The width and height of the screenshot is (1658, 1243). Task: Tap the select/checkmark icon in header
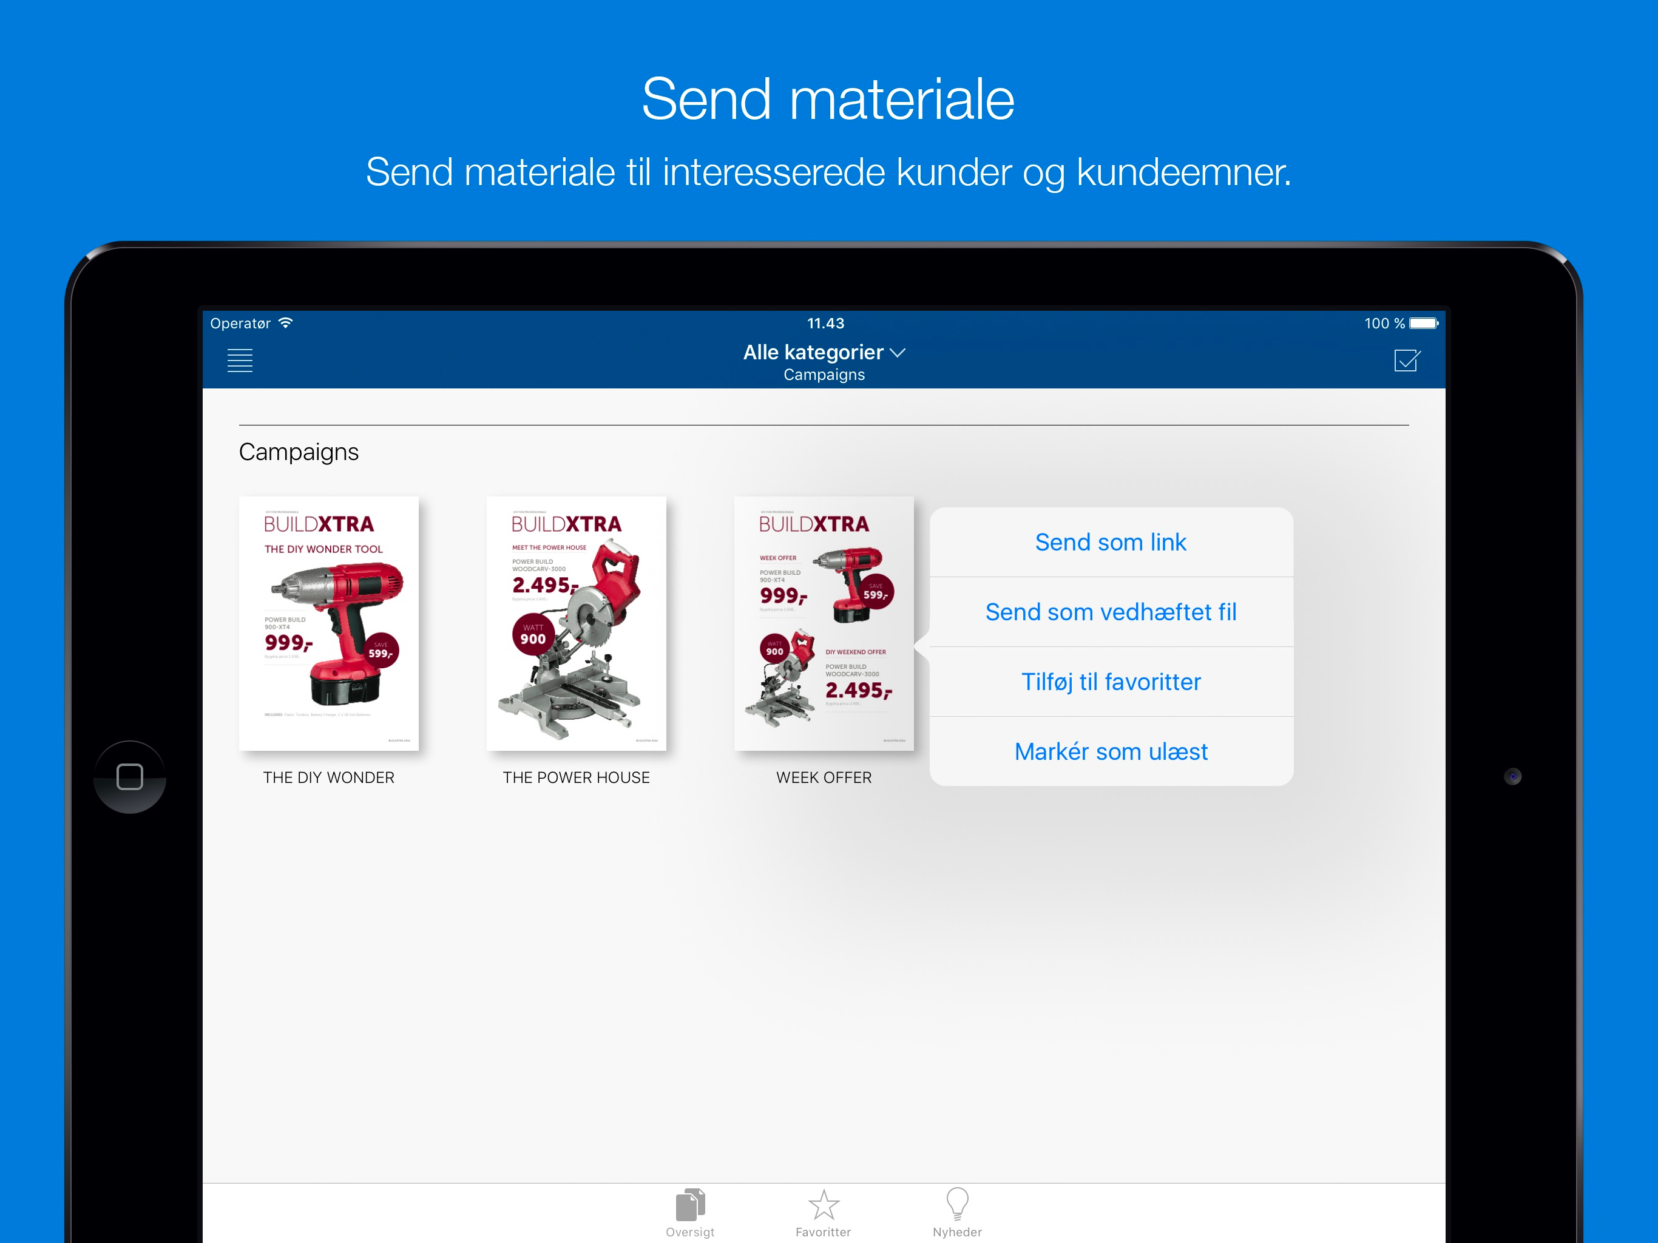coord(1407,361)
